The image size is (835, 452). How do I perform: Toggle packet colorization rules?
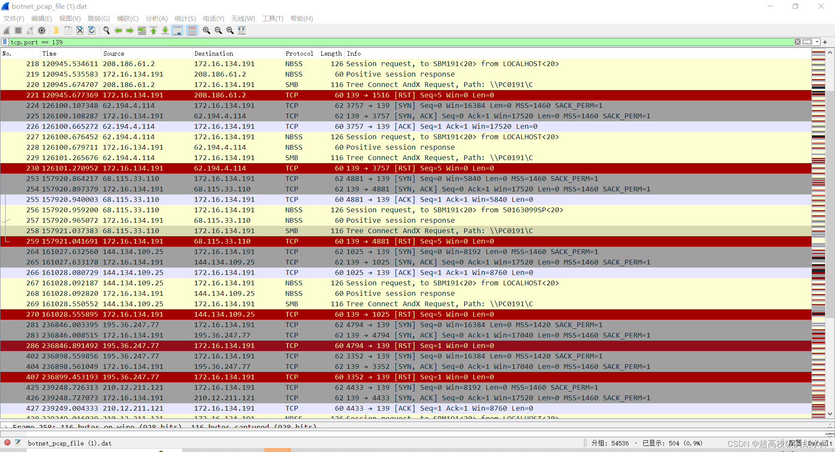(x=192, y=30)
